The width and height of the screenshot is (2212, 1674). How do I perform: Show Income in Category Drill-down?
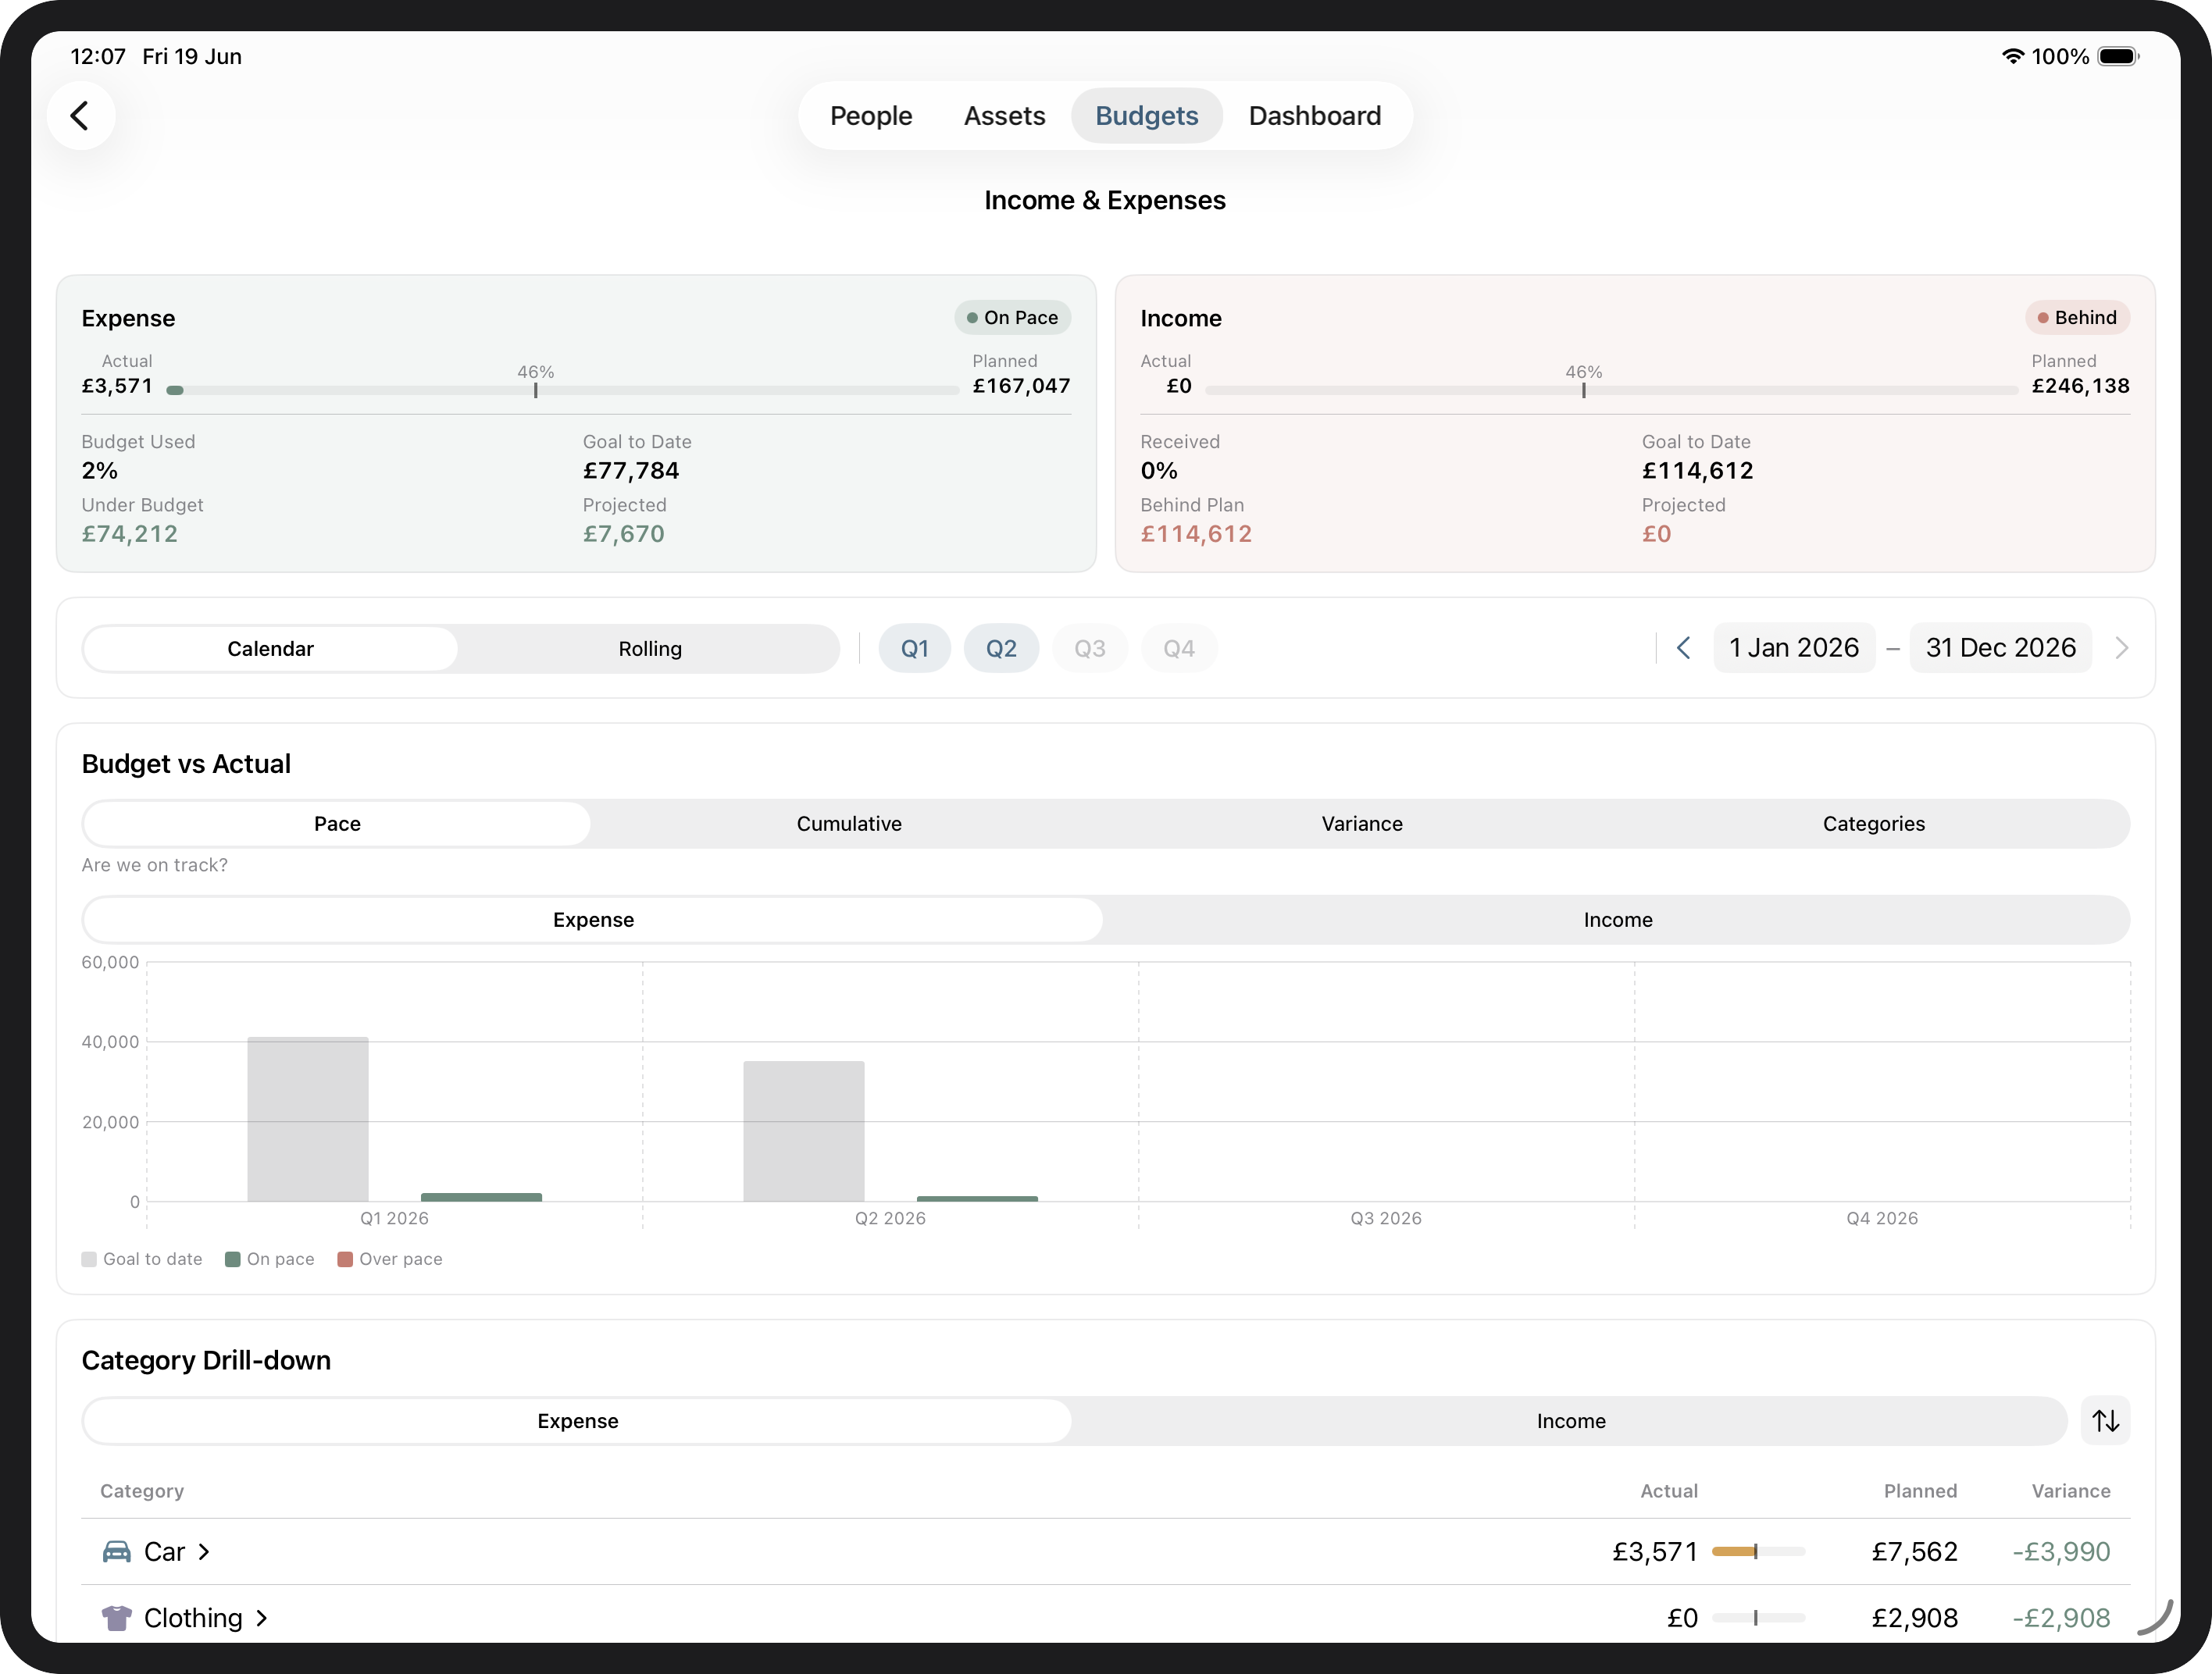[x=1570, y=1420]
